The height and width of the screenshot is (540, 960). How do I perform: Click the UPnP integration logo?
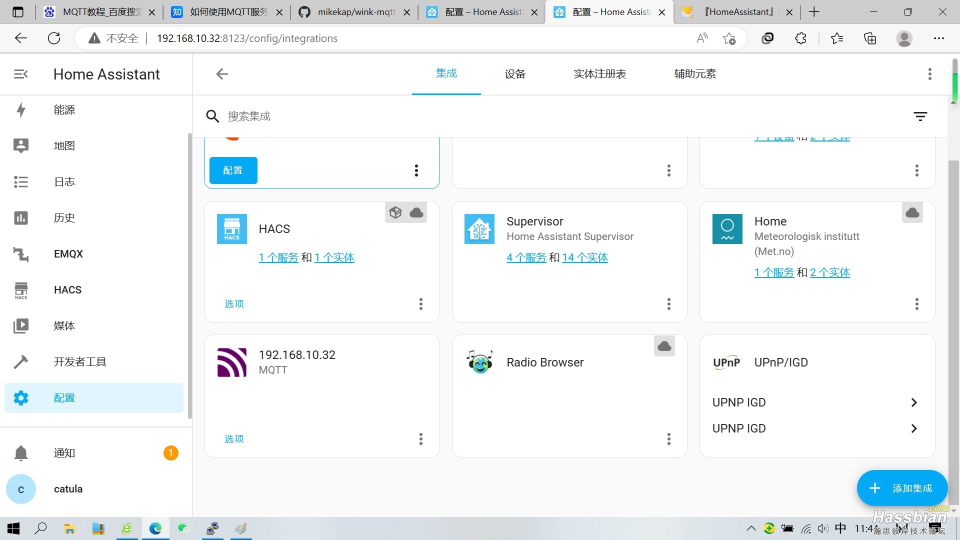(x=727, y=362)
